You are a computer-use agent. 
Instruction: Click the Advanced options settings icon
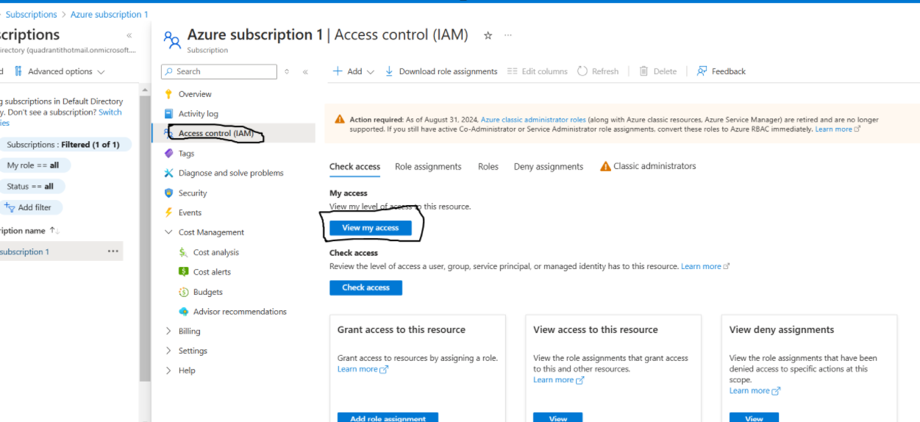tap(18, 71)
